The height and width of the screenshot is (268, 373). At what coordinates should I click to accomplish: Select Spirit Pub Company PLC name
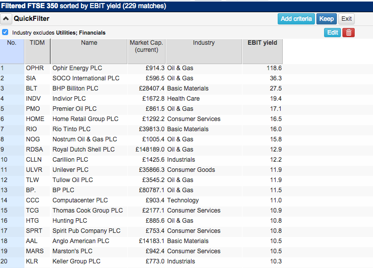(x=87, y=231)
